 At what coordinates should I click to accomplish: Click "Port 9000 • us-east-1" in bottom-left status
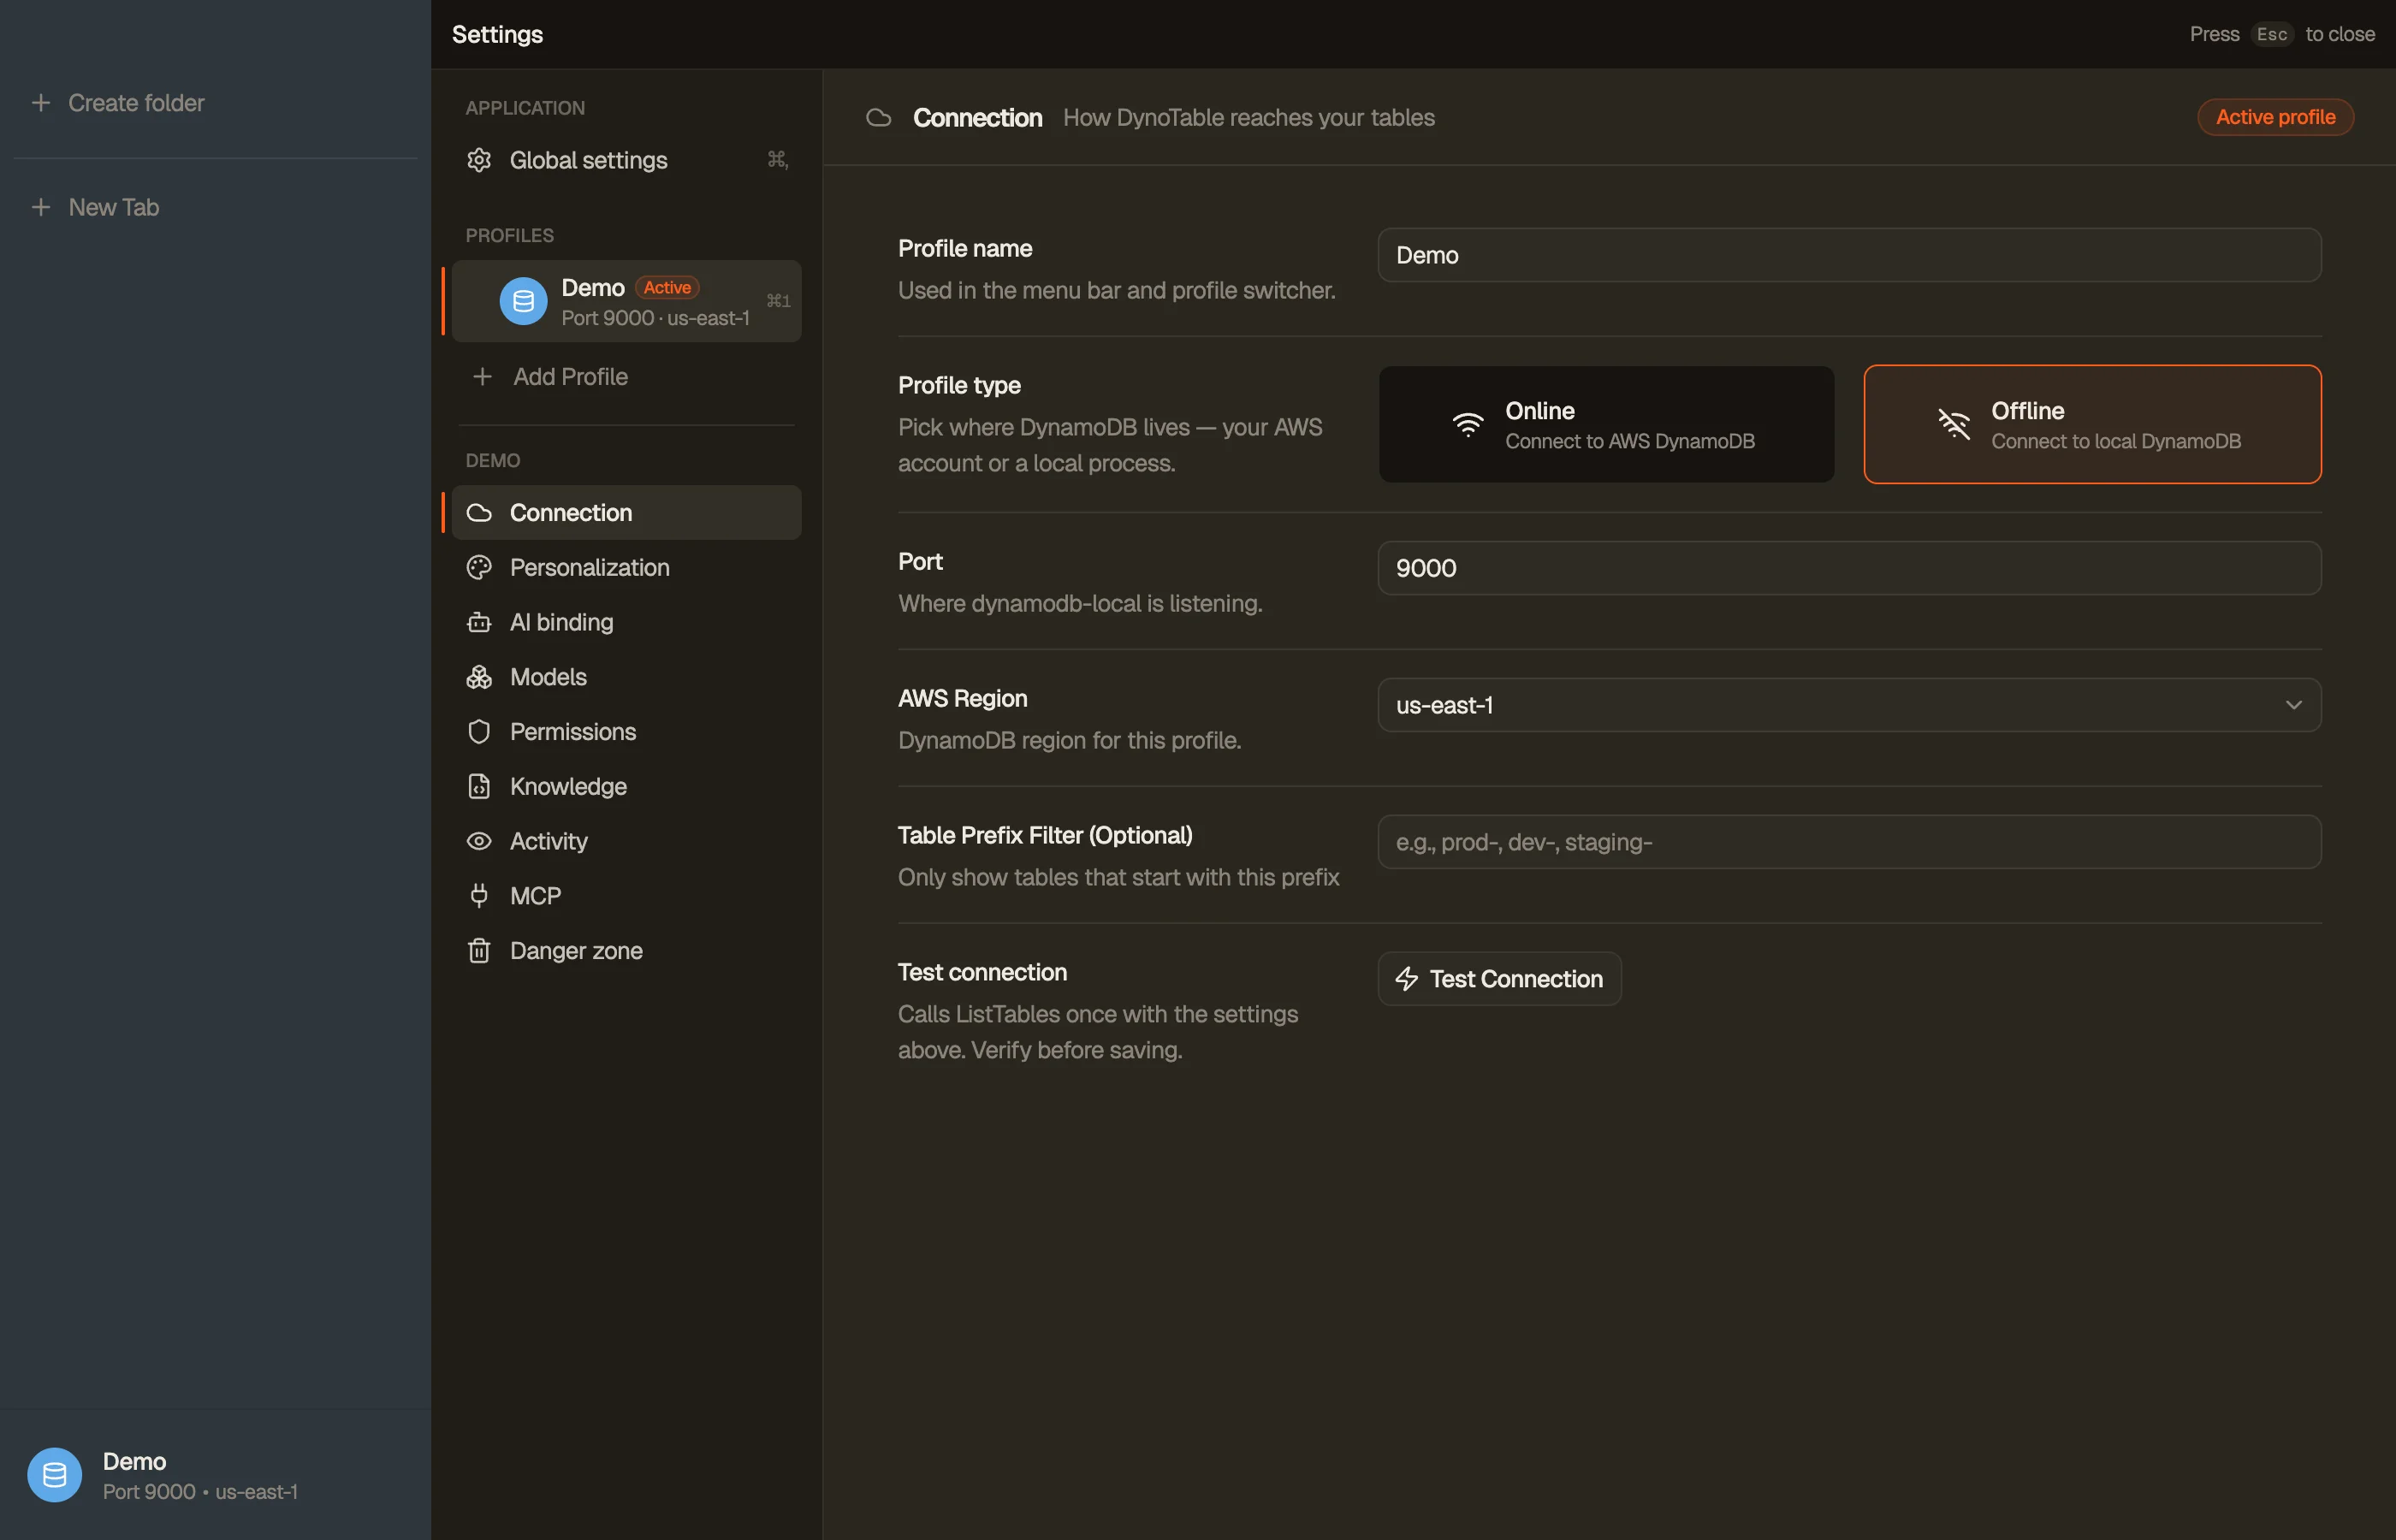200,1492
